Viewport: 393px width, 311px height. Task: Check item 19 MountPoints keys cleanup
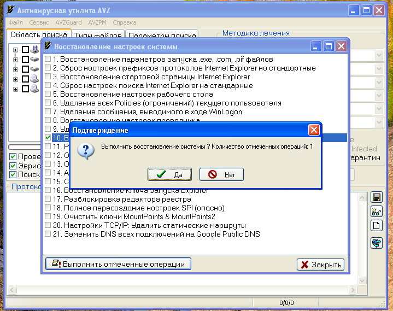tap(48, 216)
